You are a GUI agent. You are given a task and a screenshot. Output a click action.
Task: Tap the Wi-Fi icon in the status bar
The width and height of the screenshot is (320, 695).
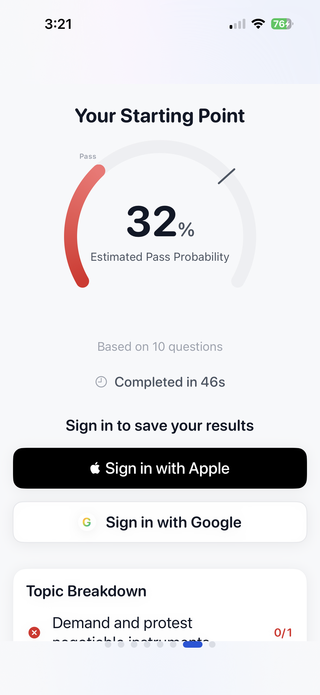tap(258, 24)
